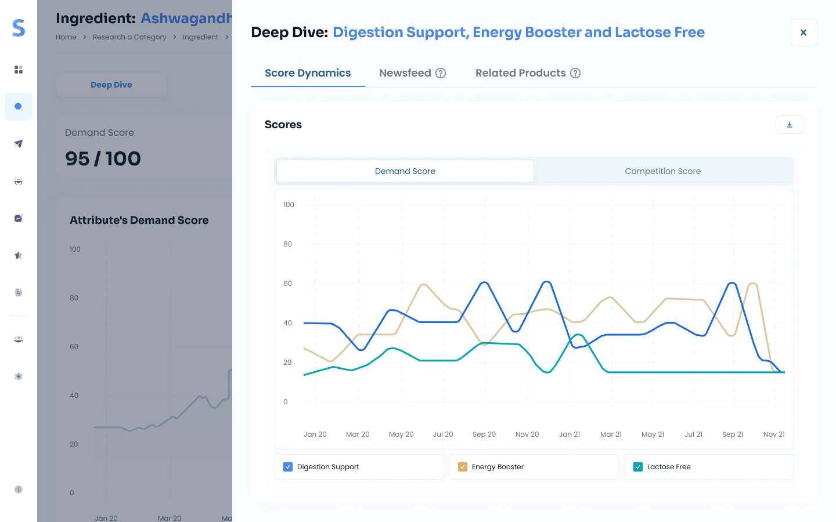Switch chart to Competition Score
This screenshot has width=836, height=522.
[663, 171]
